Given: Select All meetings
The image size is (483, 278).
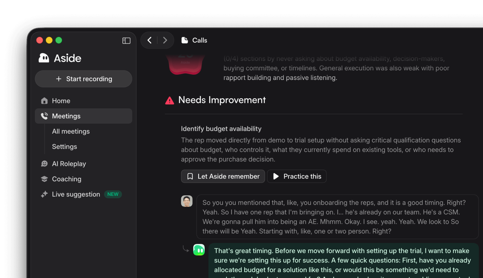Looking at the screenshot, I should 71,131.
